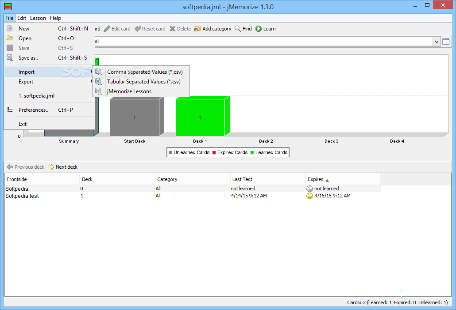Click the Next deck button label
The image size is (456, 310).
click(x=66, y=167)
